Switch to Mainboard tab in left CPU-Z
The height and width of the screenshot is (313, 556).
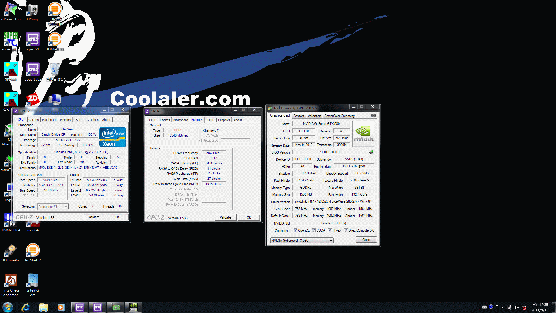tap(49, 120)
